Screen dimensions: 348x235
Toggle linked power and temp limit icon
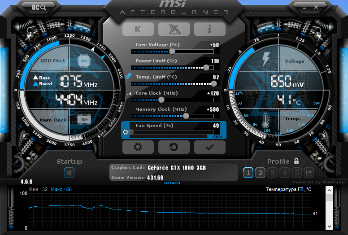coord(128,76)
